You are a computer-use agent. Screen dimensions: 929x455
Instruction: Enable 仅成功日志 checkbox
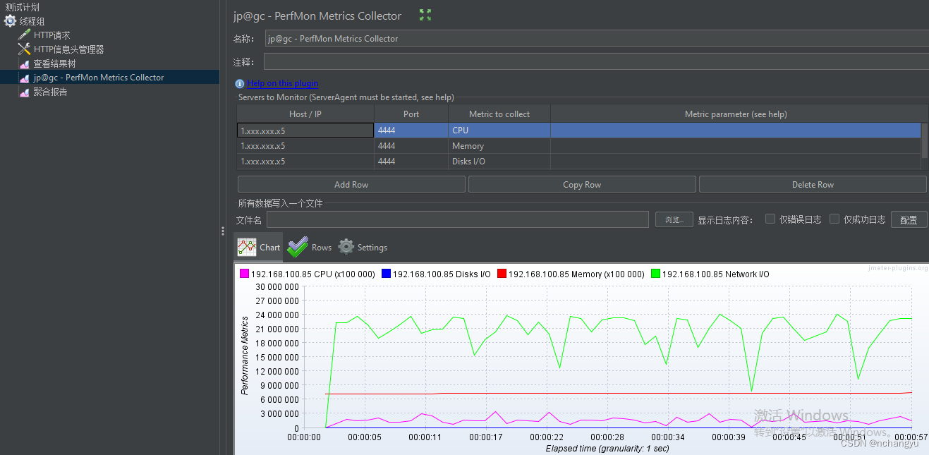point(834,219)
